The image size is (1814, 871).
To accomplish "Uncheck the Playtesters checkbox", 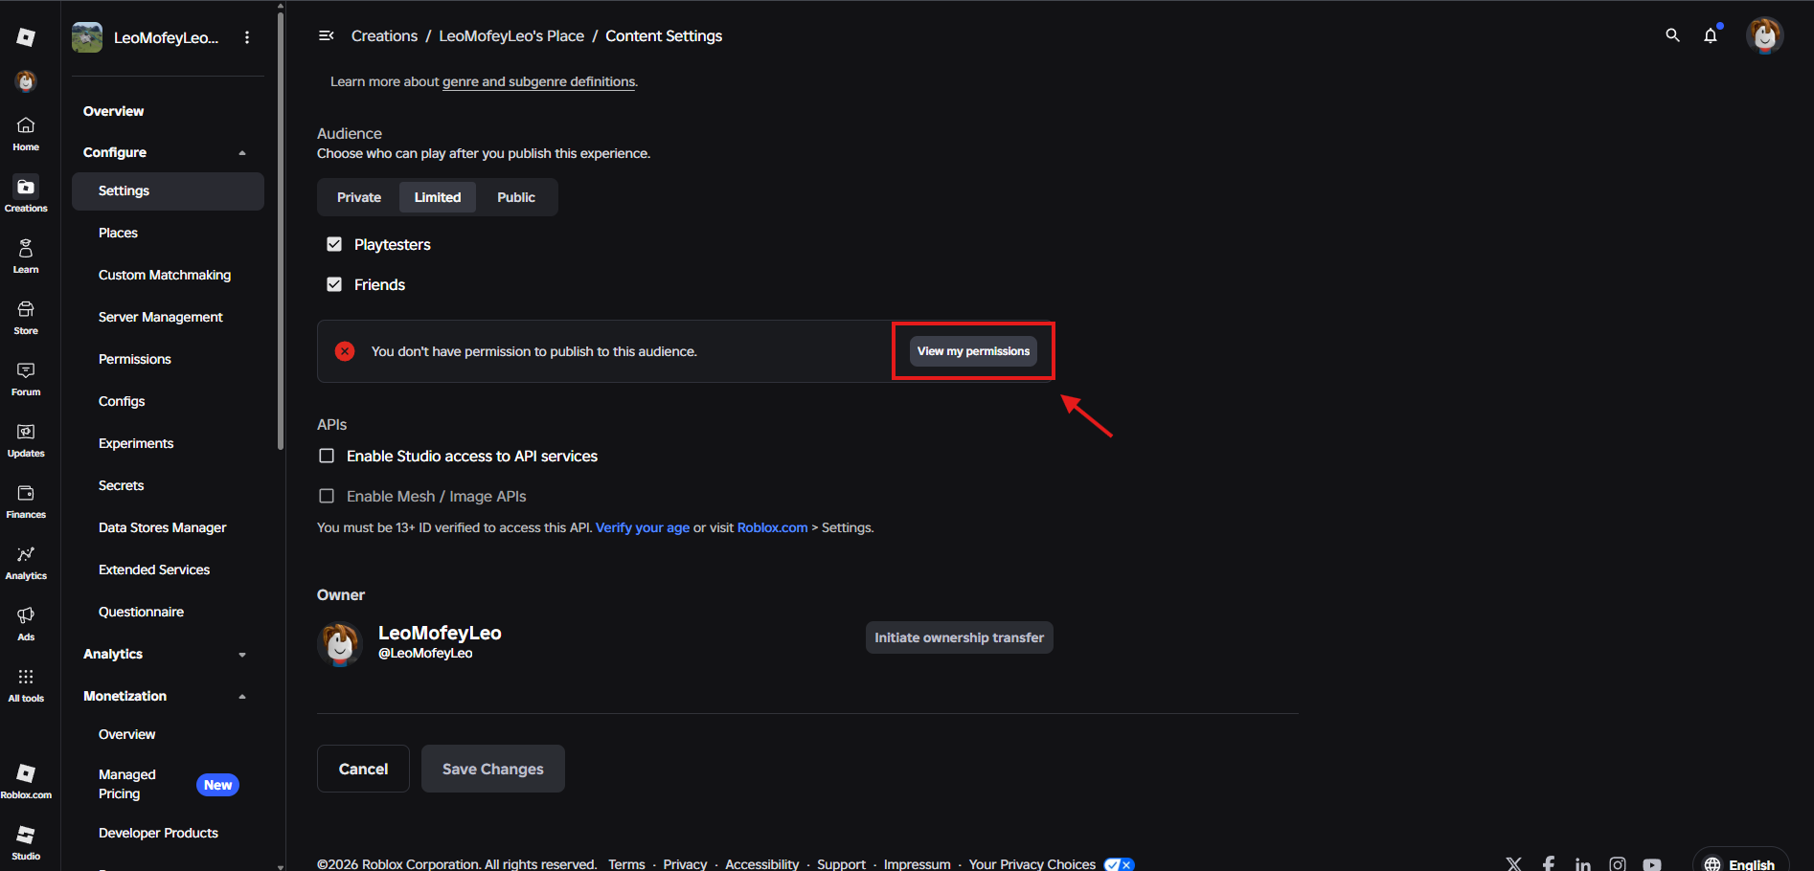I will (334, 244).
